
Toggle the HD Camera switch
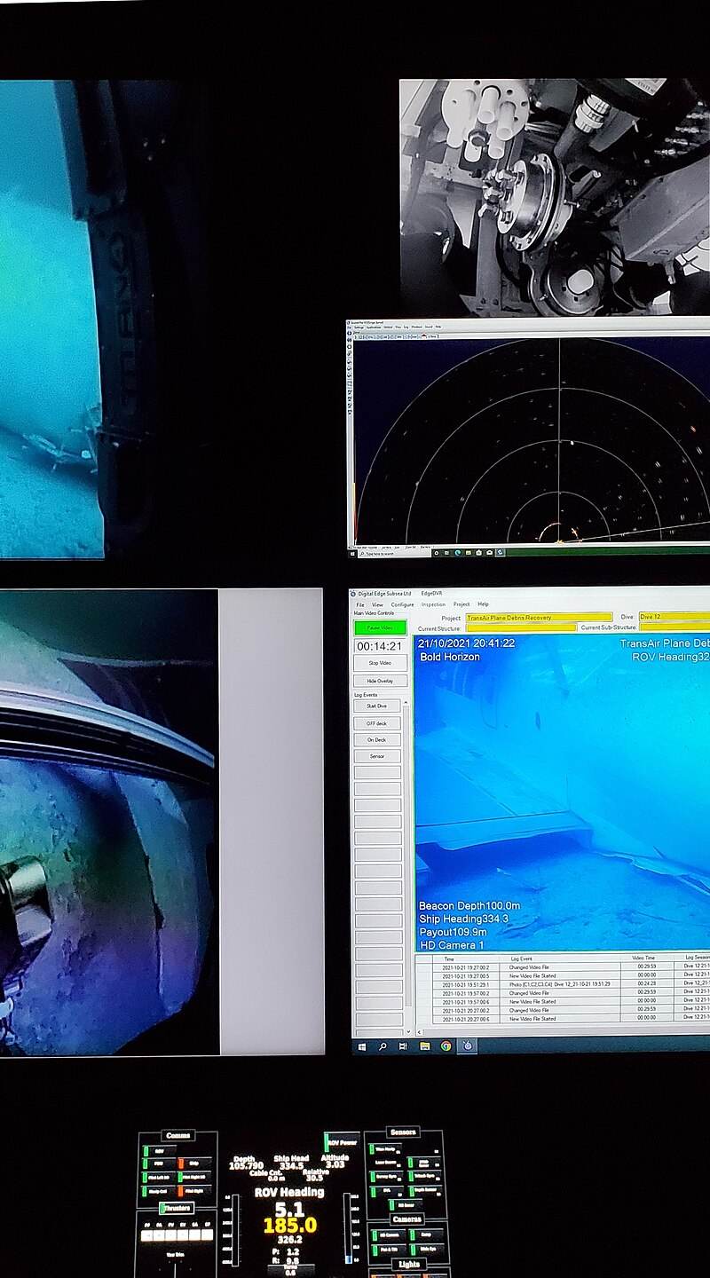(x=387, y=1235)
